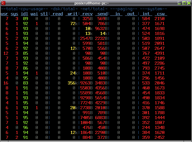
Task: Click the read column header
Action: click(57, 14)
